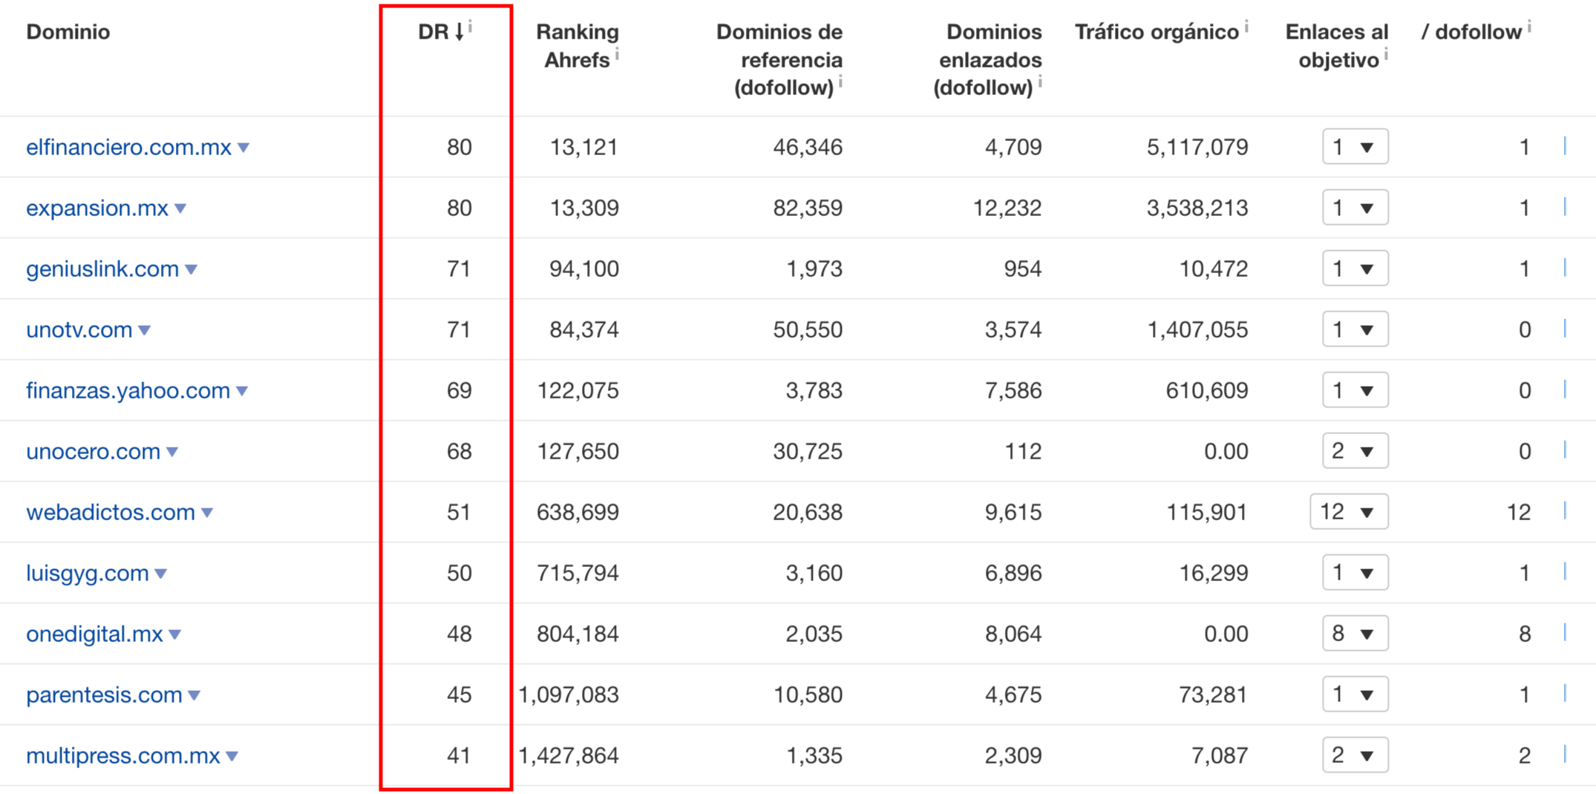
Task: Click the Tráfico orgánico column header
Action: [1157, 32]
